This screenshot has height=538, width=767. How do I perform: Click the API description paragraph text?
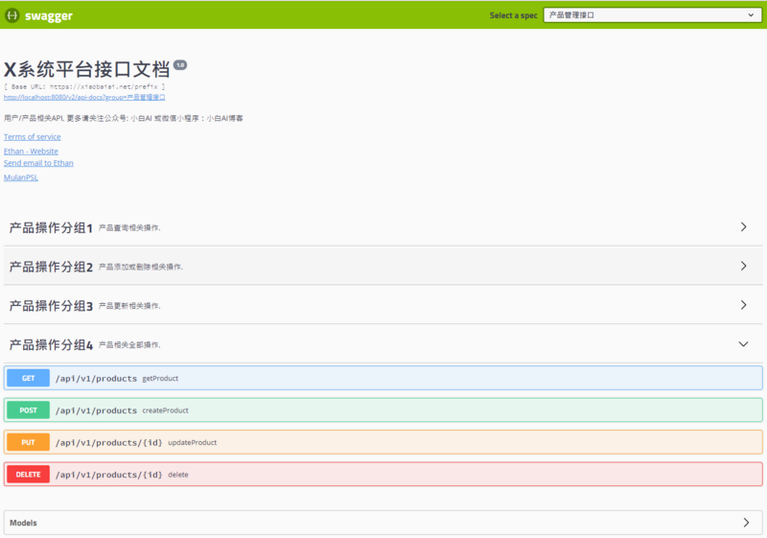124,118
